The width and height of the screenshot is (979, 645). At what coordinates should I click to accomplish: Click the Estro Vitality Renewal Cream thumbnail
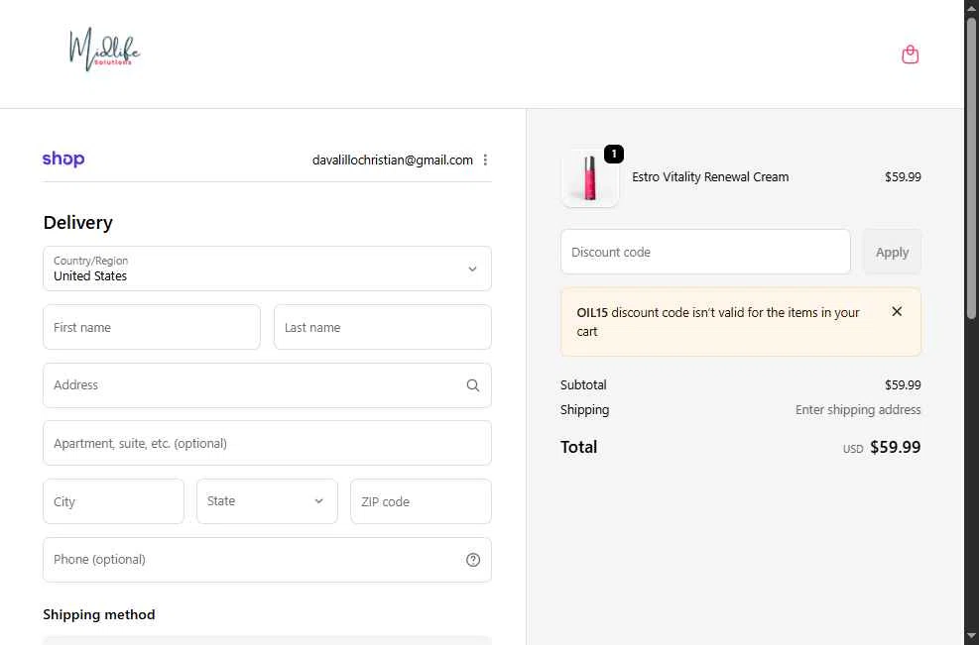pos(590,178)
